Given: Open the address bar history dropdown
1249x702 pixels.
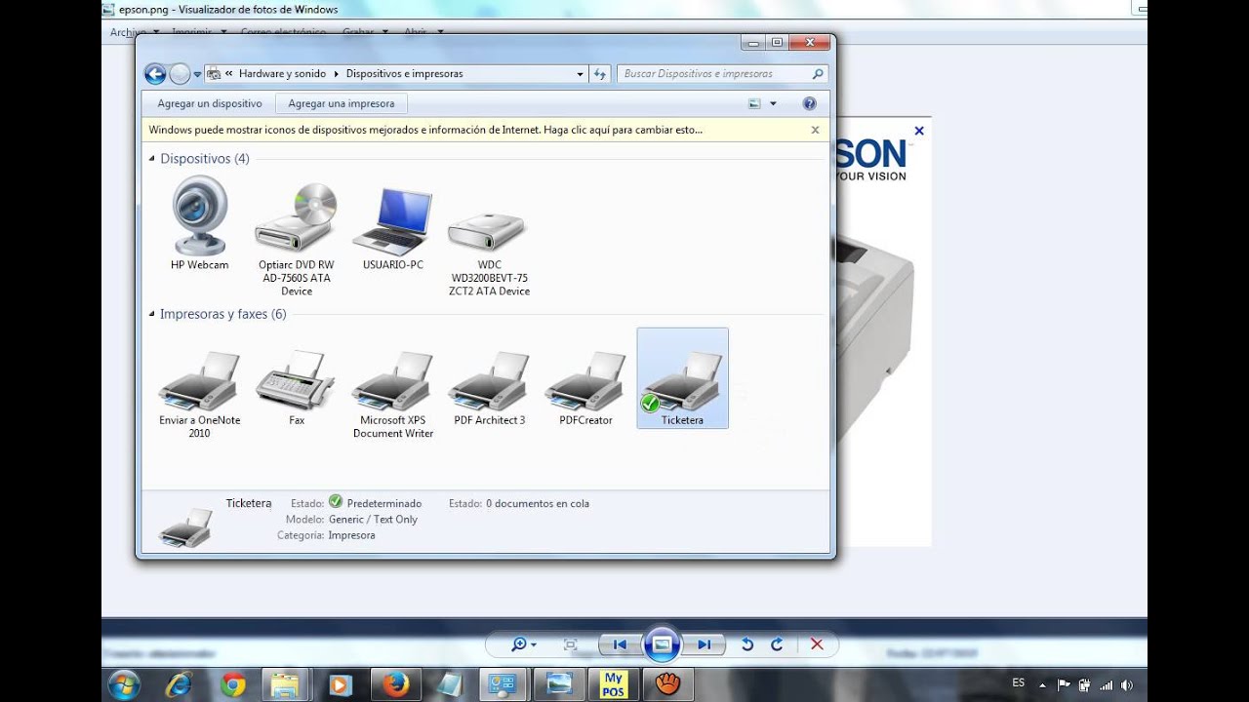Looking at the screenshot, I should [580, 74].
